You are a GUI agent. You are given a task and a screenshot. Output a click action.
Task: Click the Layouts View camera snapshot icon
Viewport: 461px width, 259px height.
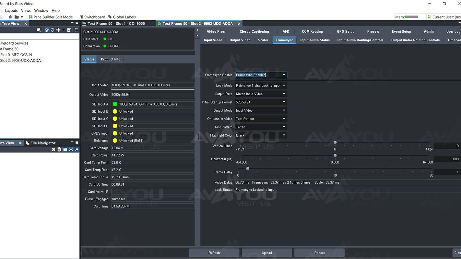(53, 150)
